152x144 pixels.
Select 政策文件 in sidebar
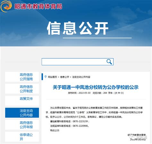click(x=22, y=101)
